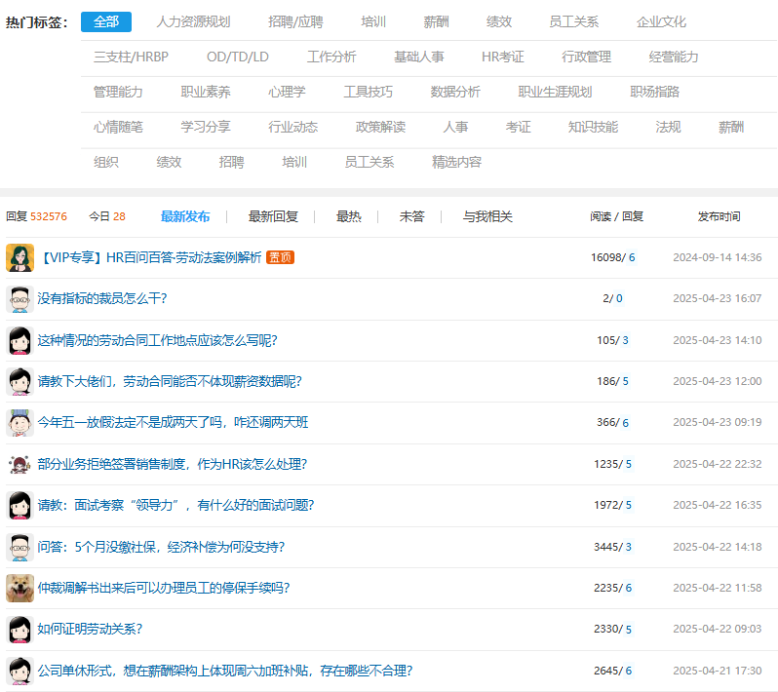Filter by 学习分享 tag
Image resolution: width=778 pixels, height=692 pixels.
tap(206, 127)
